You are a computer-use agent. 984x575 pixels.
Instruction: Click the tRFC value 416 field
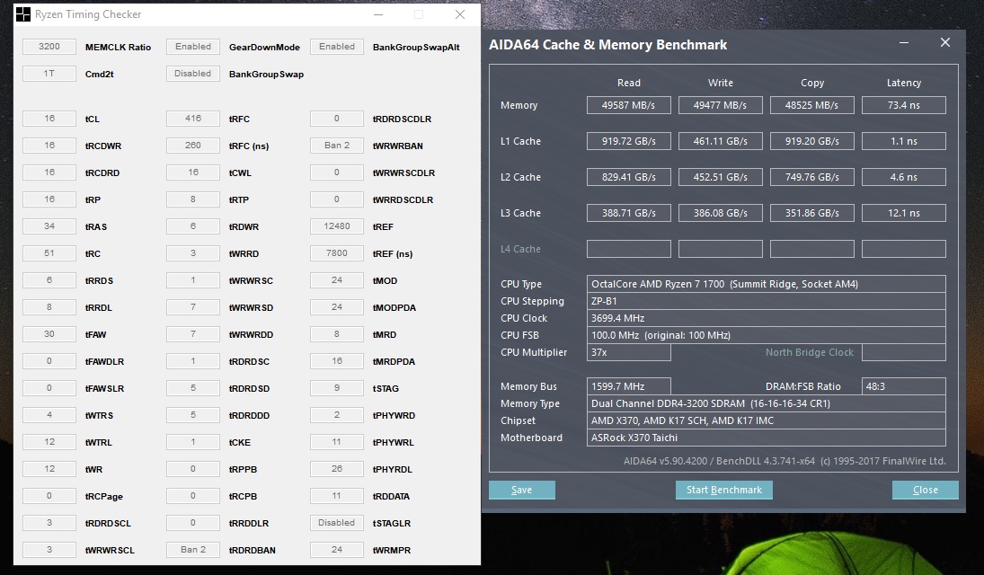[193, 118]
